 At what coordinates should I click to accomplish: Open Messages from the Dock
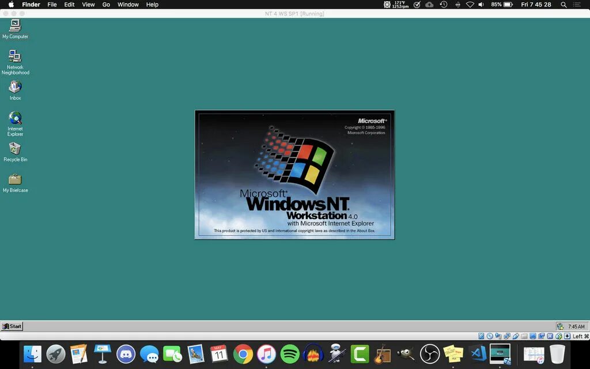click(149, 354)
